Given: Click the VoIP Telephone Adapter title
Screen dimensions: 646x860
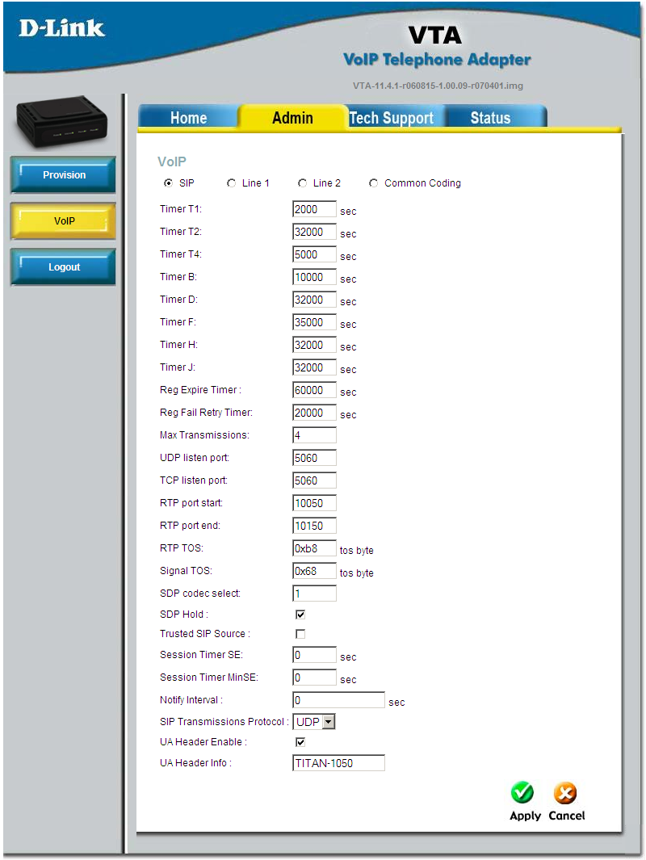Looking at the screenshot, I should pos(437,59).
